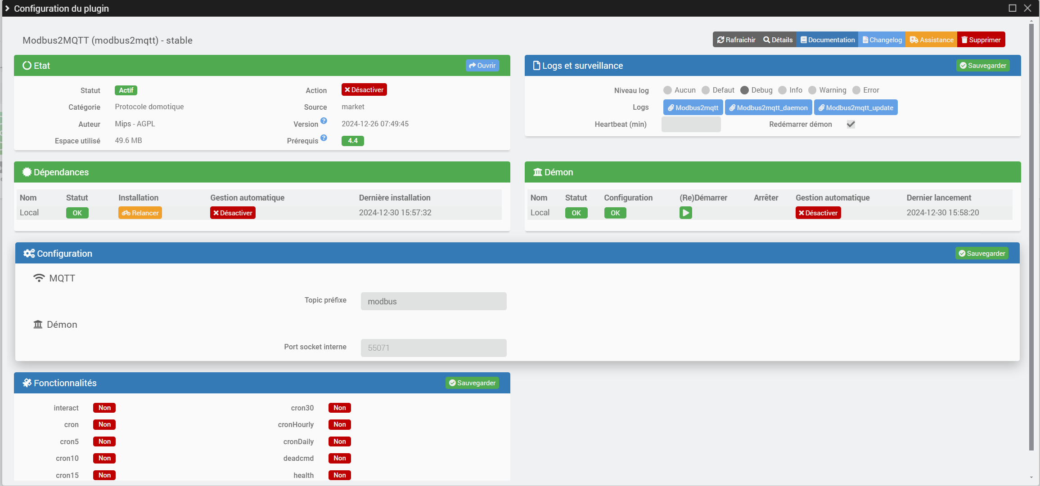Select the Debug log level
The image size is (1040, 486).
pyautogui.click(x=744, y=90)
